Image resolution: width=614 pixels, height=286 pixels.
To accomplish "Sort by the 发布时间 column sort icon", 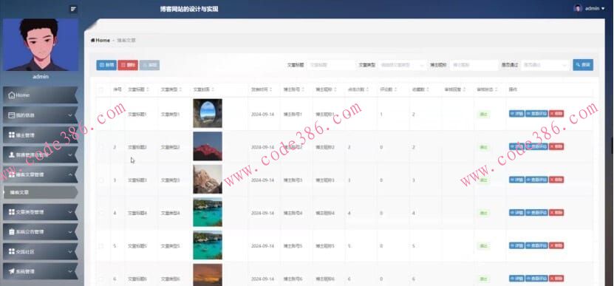I will click(270, 89).
